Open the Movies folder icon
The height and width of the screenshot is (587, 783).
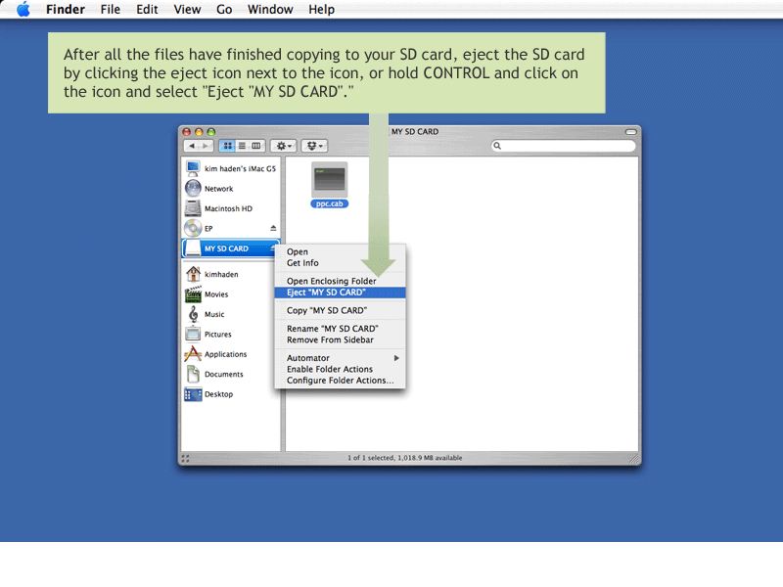[193, 294]
